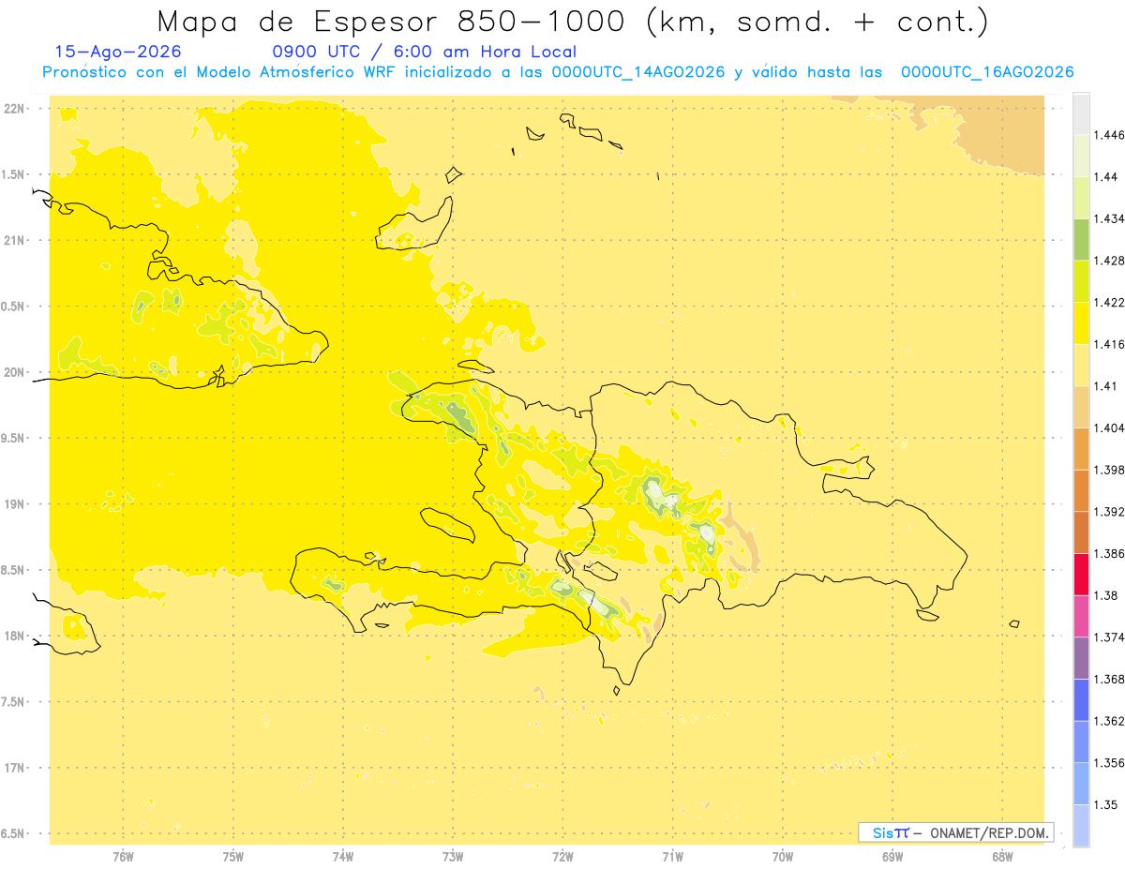Click the colorbar value 1.38
1125x869 pixels.
[x=1106, y=595]
